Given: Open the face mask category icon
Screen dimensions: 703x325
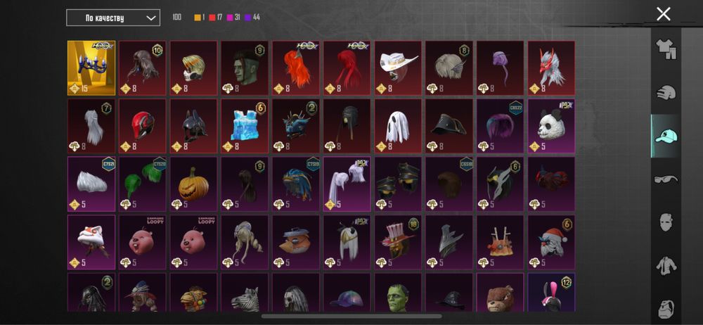Looking at the screenshot, I should (666, 222).
